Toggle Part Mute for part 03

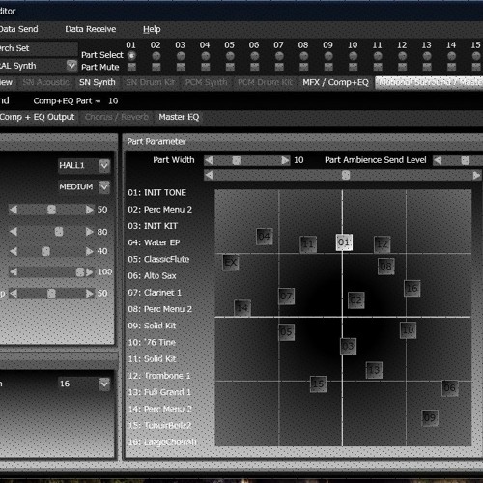(181, 67)
